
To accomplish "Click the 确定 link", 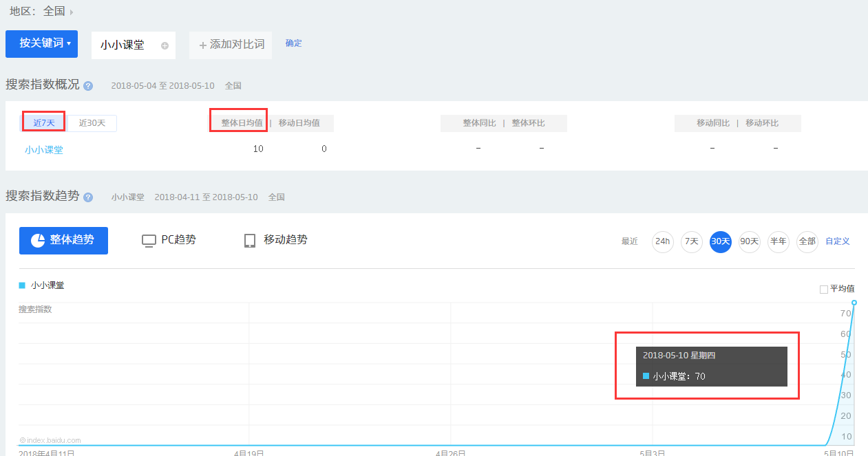I will point(294,43).
